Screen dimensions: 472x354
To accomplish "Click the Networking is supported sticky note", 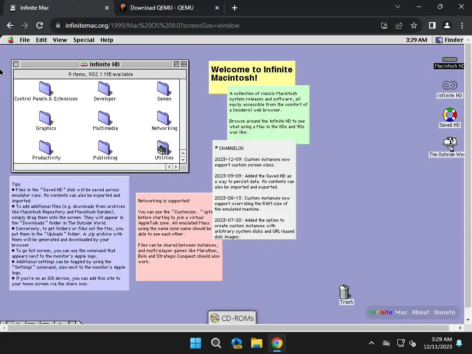I will point(175,238).
